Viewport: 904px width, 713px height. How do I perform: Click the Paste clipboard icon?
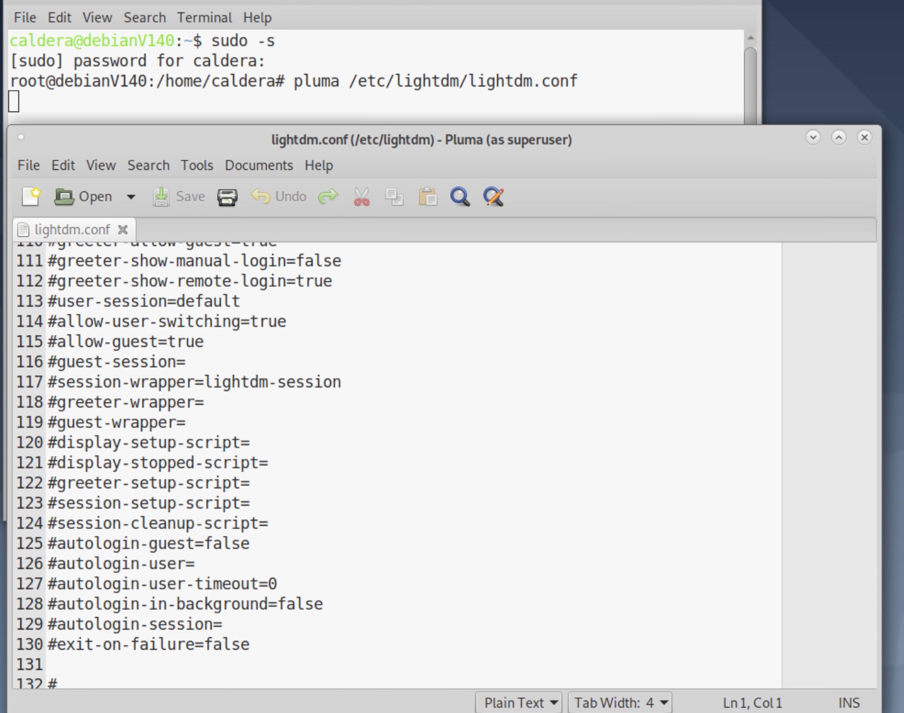[428, 196]
